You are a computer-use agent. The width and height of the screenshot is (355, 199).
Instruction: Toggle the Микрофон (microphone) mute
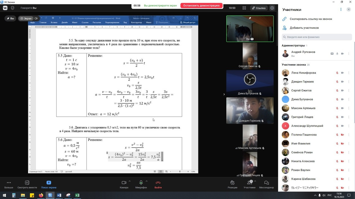point(141,184)
